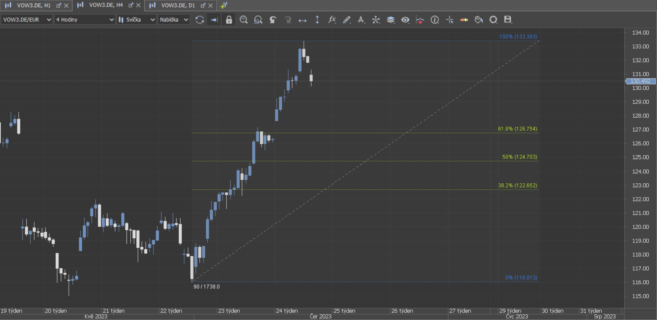Click the 125.00 price axis label
The image size is (657, 320).
pyautogui.click(x=640, y=157)
